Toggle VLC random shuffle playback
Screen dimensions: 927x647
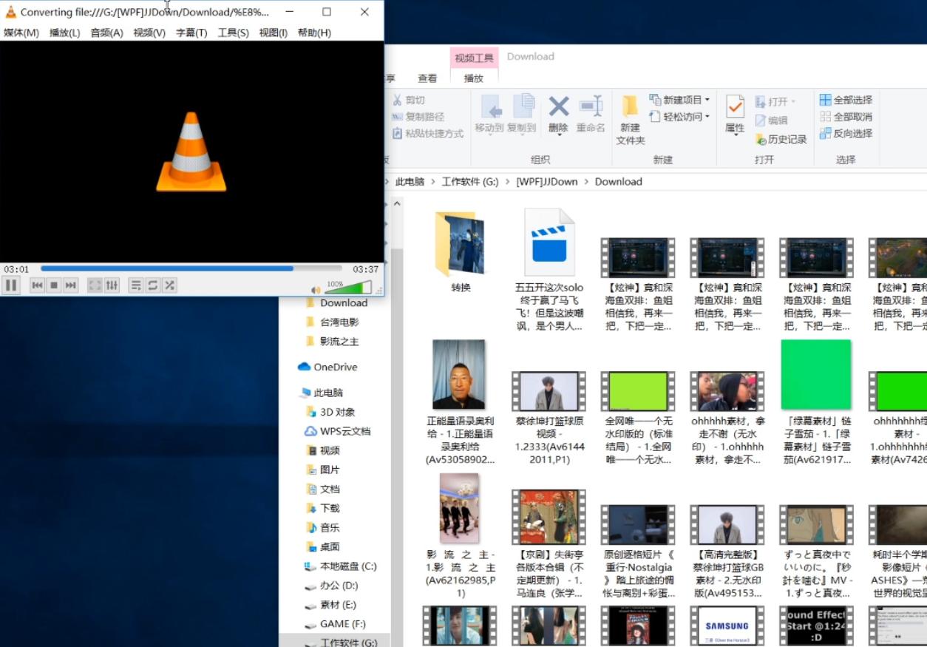(169, 285)
